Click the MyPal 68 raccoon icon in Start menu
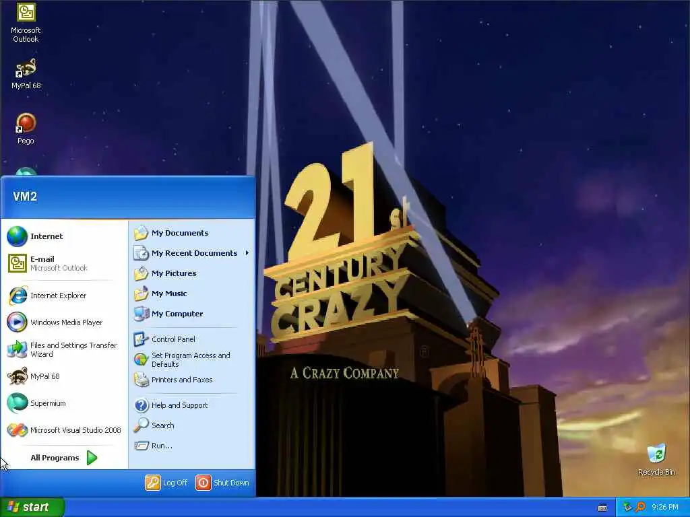This screenshot has height=517, width=690. click(x=17, y=376)
